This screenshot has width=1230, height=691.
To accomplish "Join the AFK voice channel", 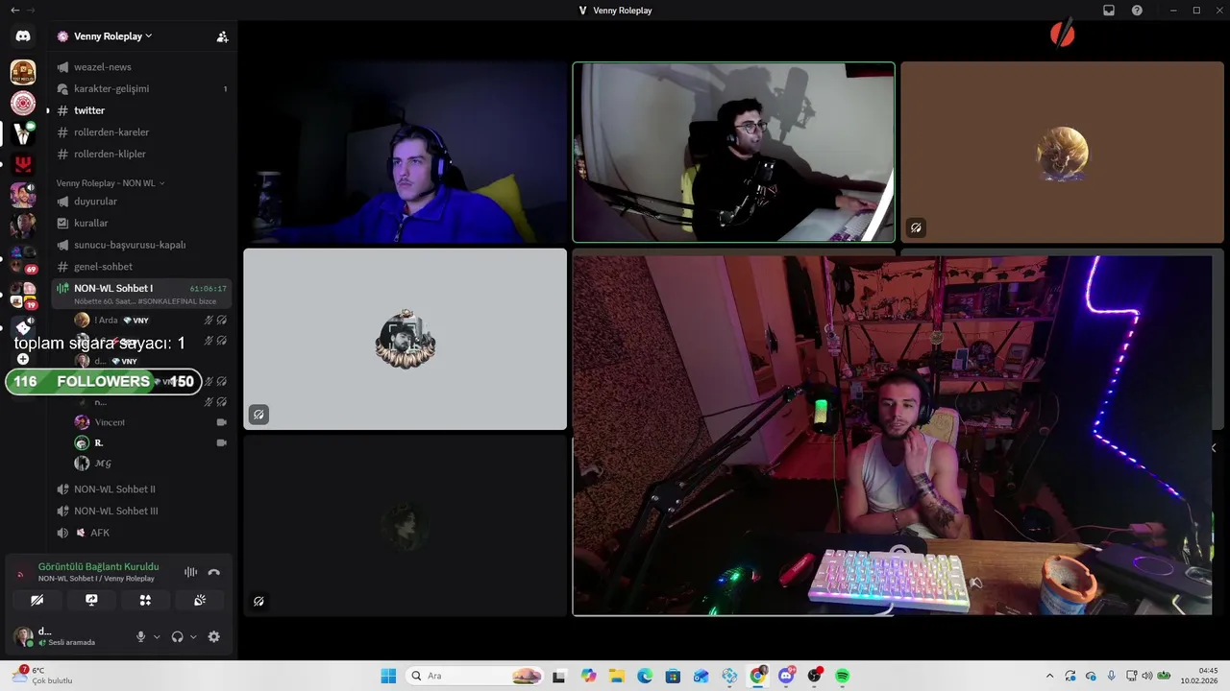I will click(142, 533).
